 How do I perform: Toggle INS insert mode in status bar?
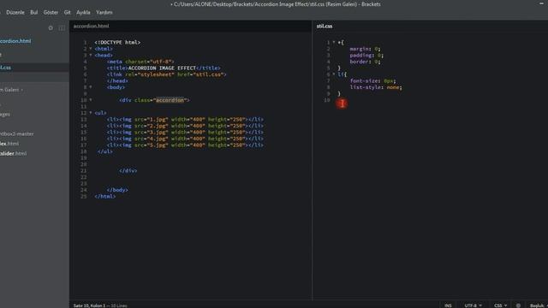[x=448, y=305]
